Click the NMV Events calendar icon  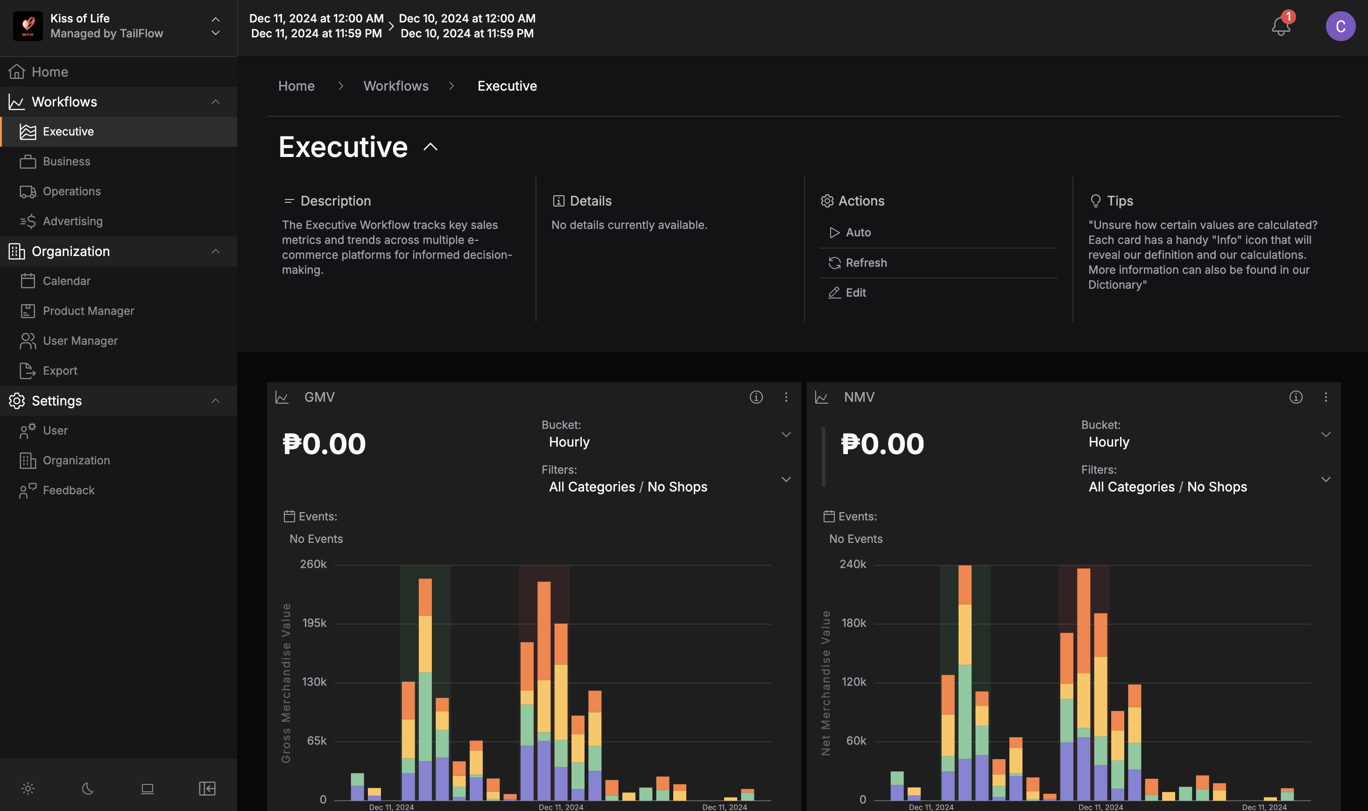click(x=828, y=516)
